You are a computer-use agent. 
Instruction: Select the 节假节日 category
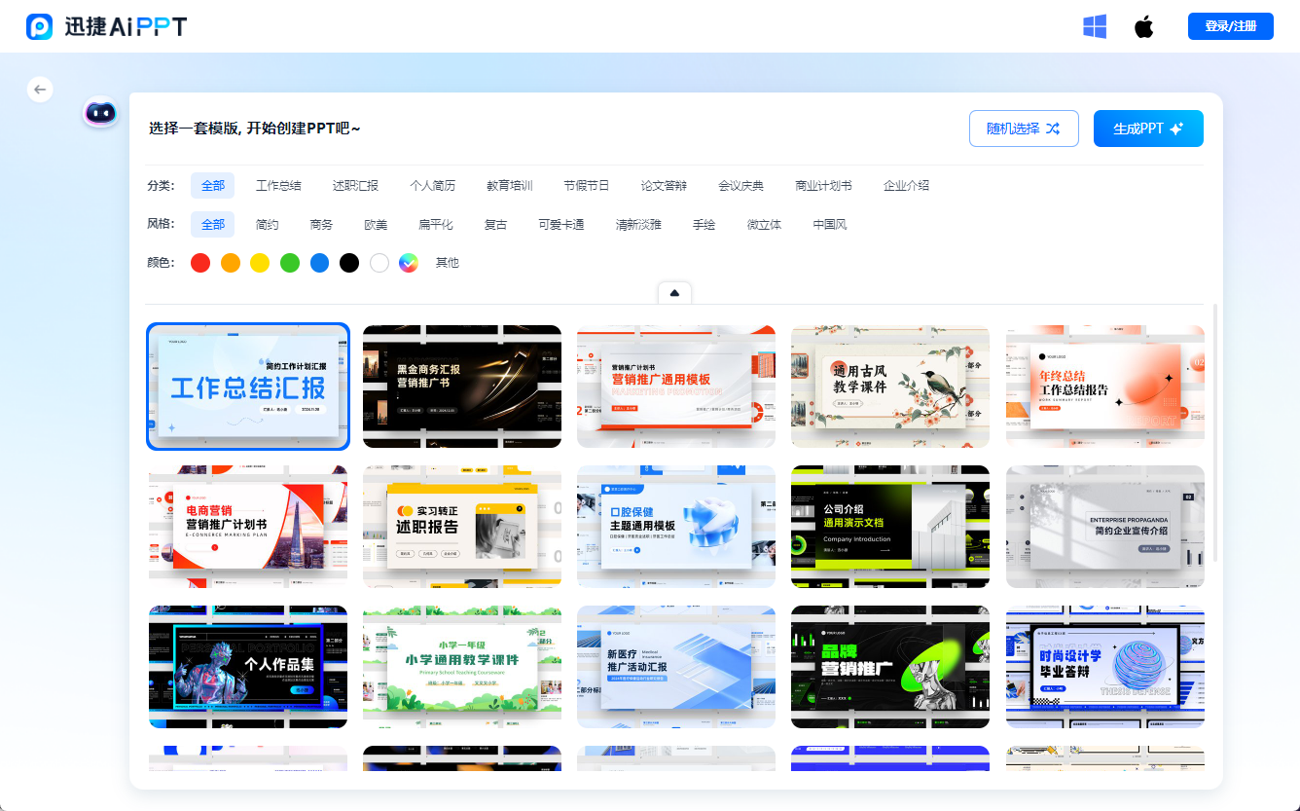[587, 185]
